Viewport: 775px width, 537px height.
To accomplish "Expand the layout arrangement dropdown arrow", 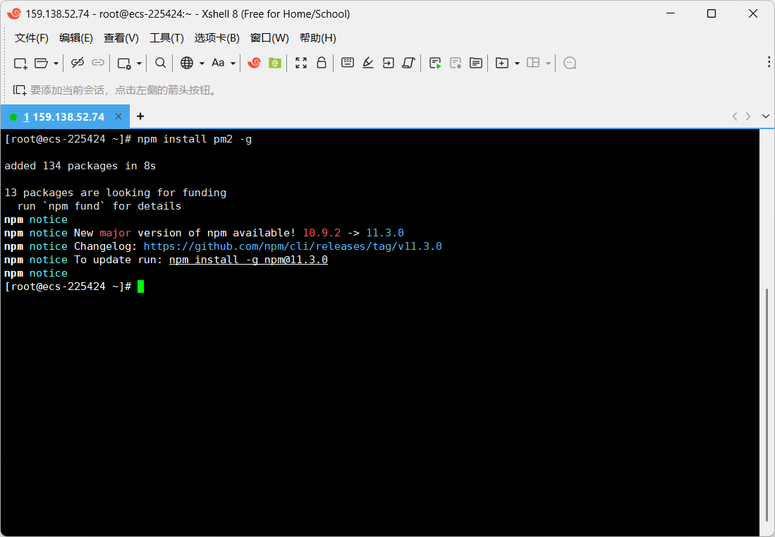I will pos(548,64).
